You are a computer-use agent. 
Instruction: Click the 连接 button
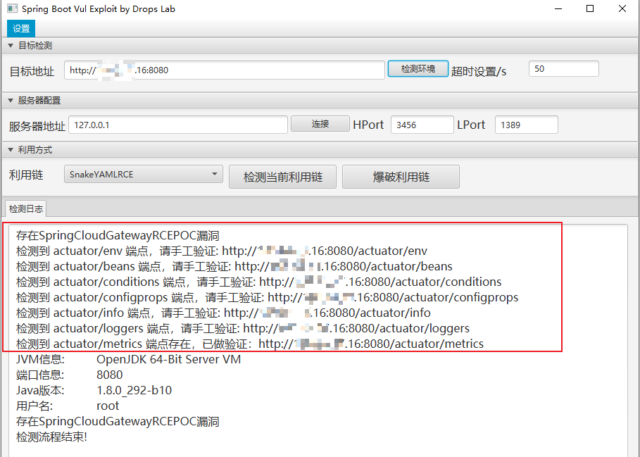point(320,124)
